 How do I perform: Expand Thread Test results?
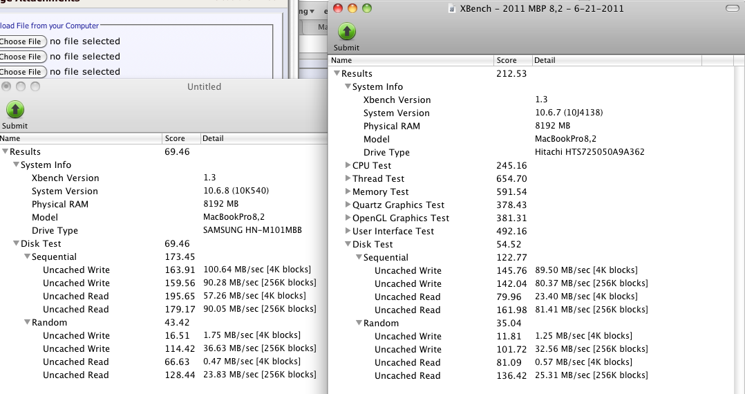click(x=348, y=178)
